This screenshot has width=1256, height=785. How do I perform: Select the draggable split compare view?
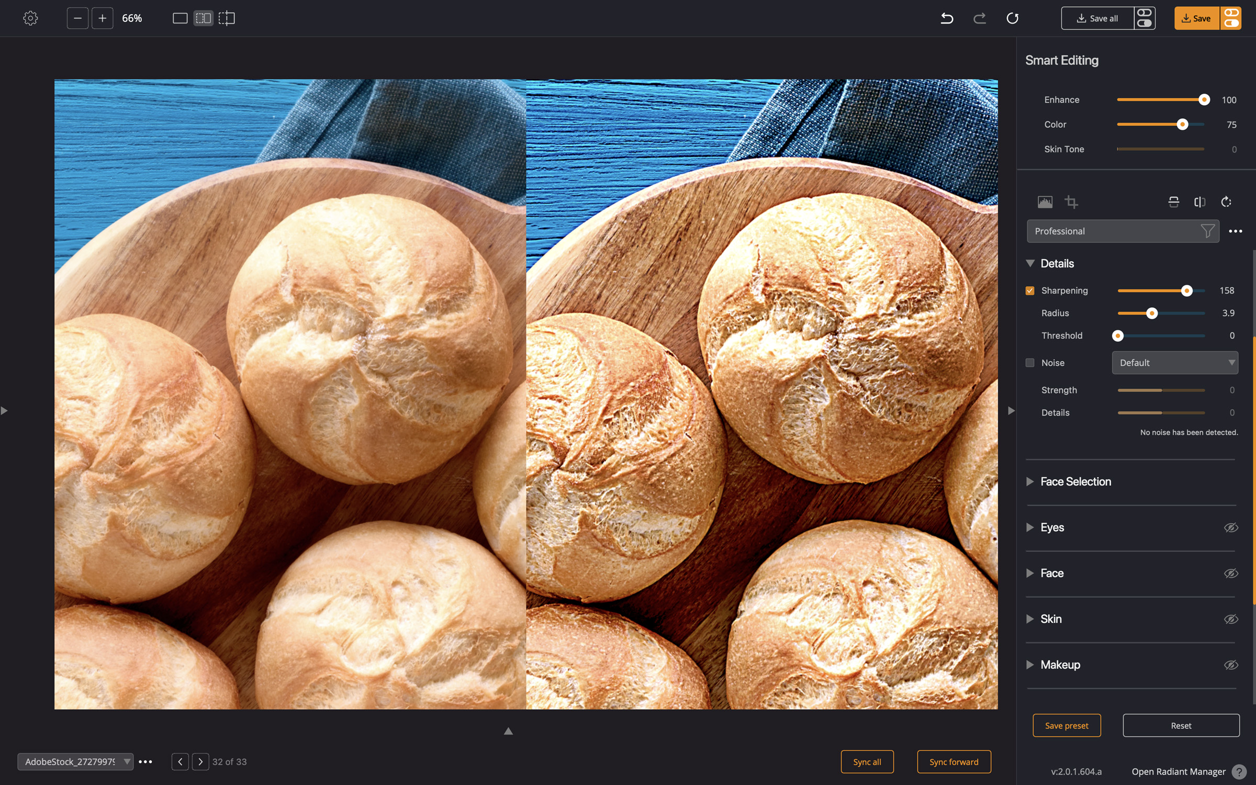point(227,18)
